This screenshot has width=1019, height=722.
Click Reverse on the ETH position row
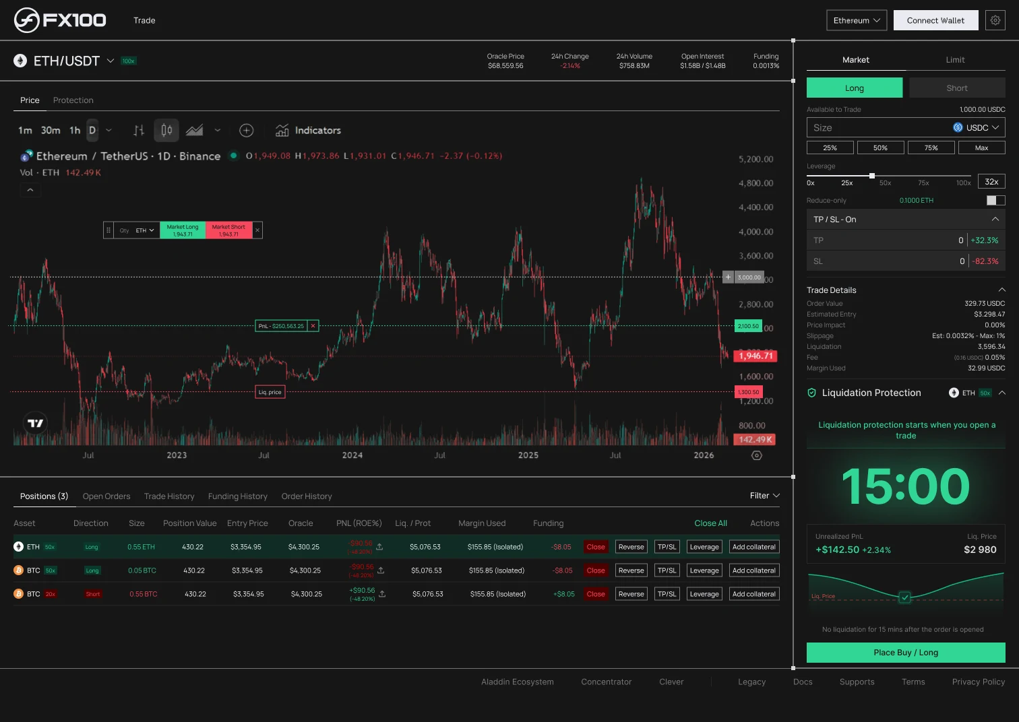(x=631, y=547)
